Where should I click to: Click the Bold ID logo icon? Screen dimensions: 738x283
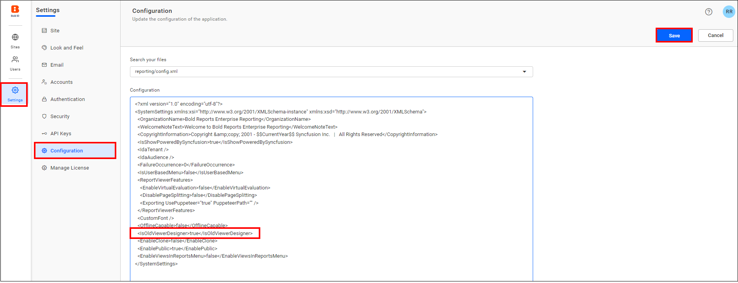point(15,11)
